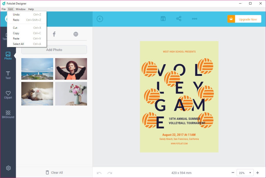Image resolution: width=266 pixels, height=178 pixels.
Task: Open the Clipart panel
Action: point(8,95)
